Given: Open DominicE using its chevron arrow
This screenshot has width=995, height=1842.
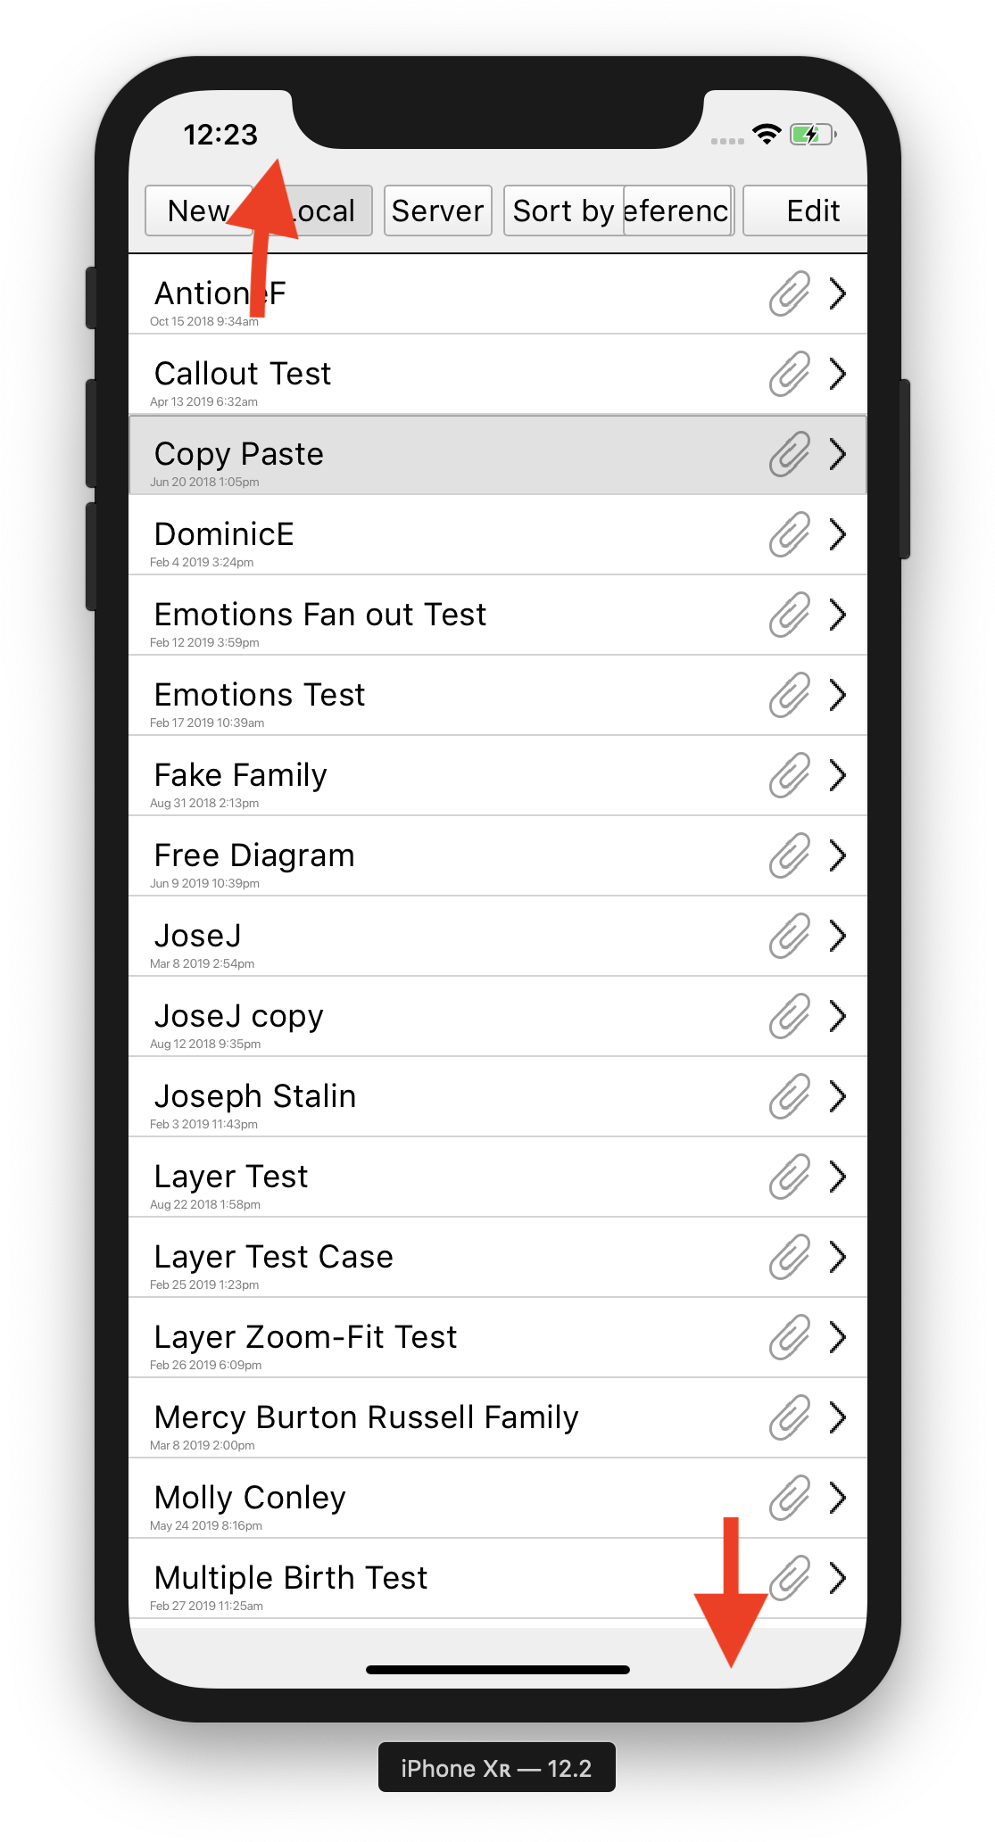Looking at the screenshot, I should (x=837, y=534).
